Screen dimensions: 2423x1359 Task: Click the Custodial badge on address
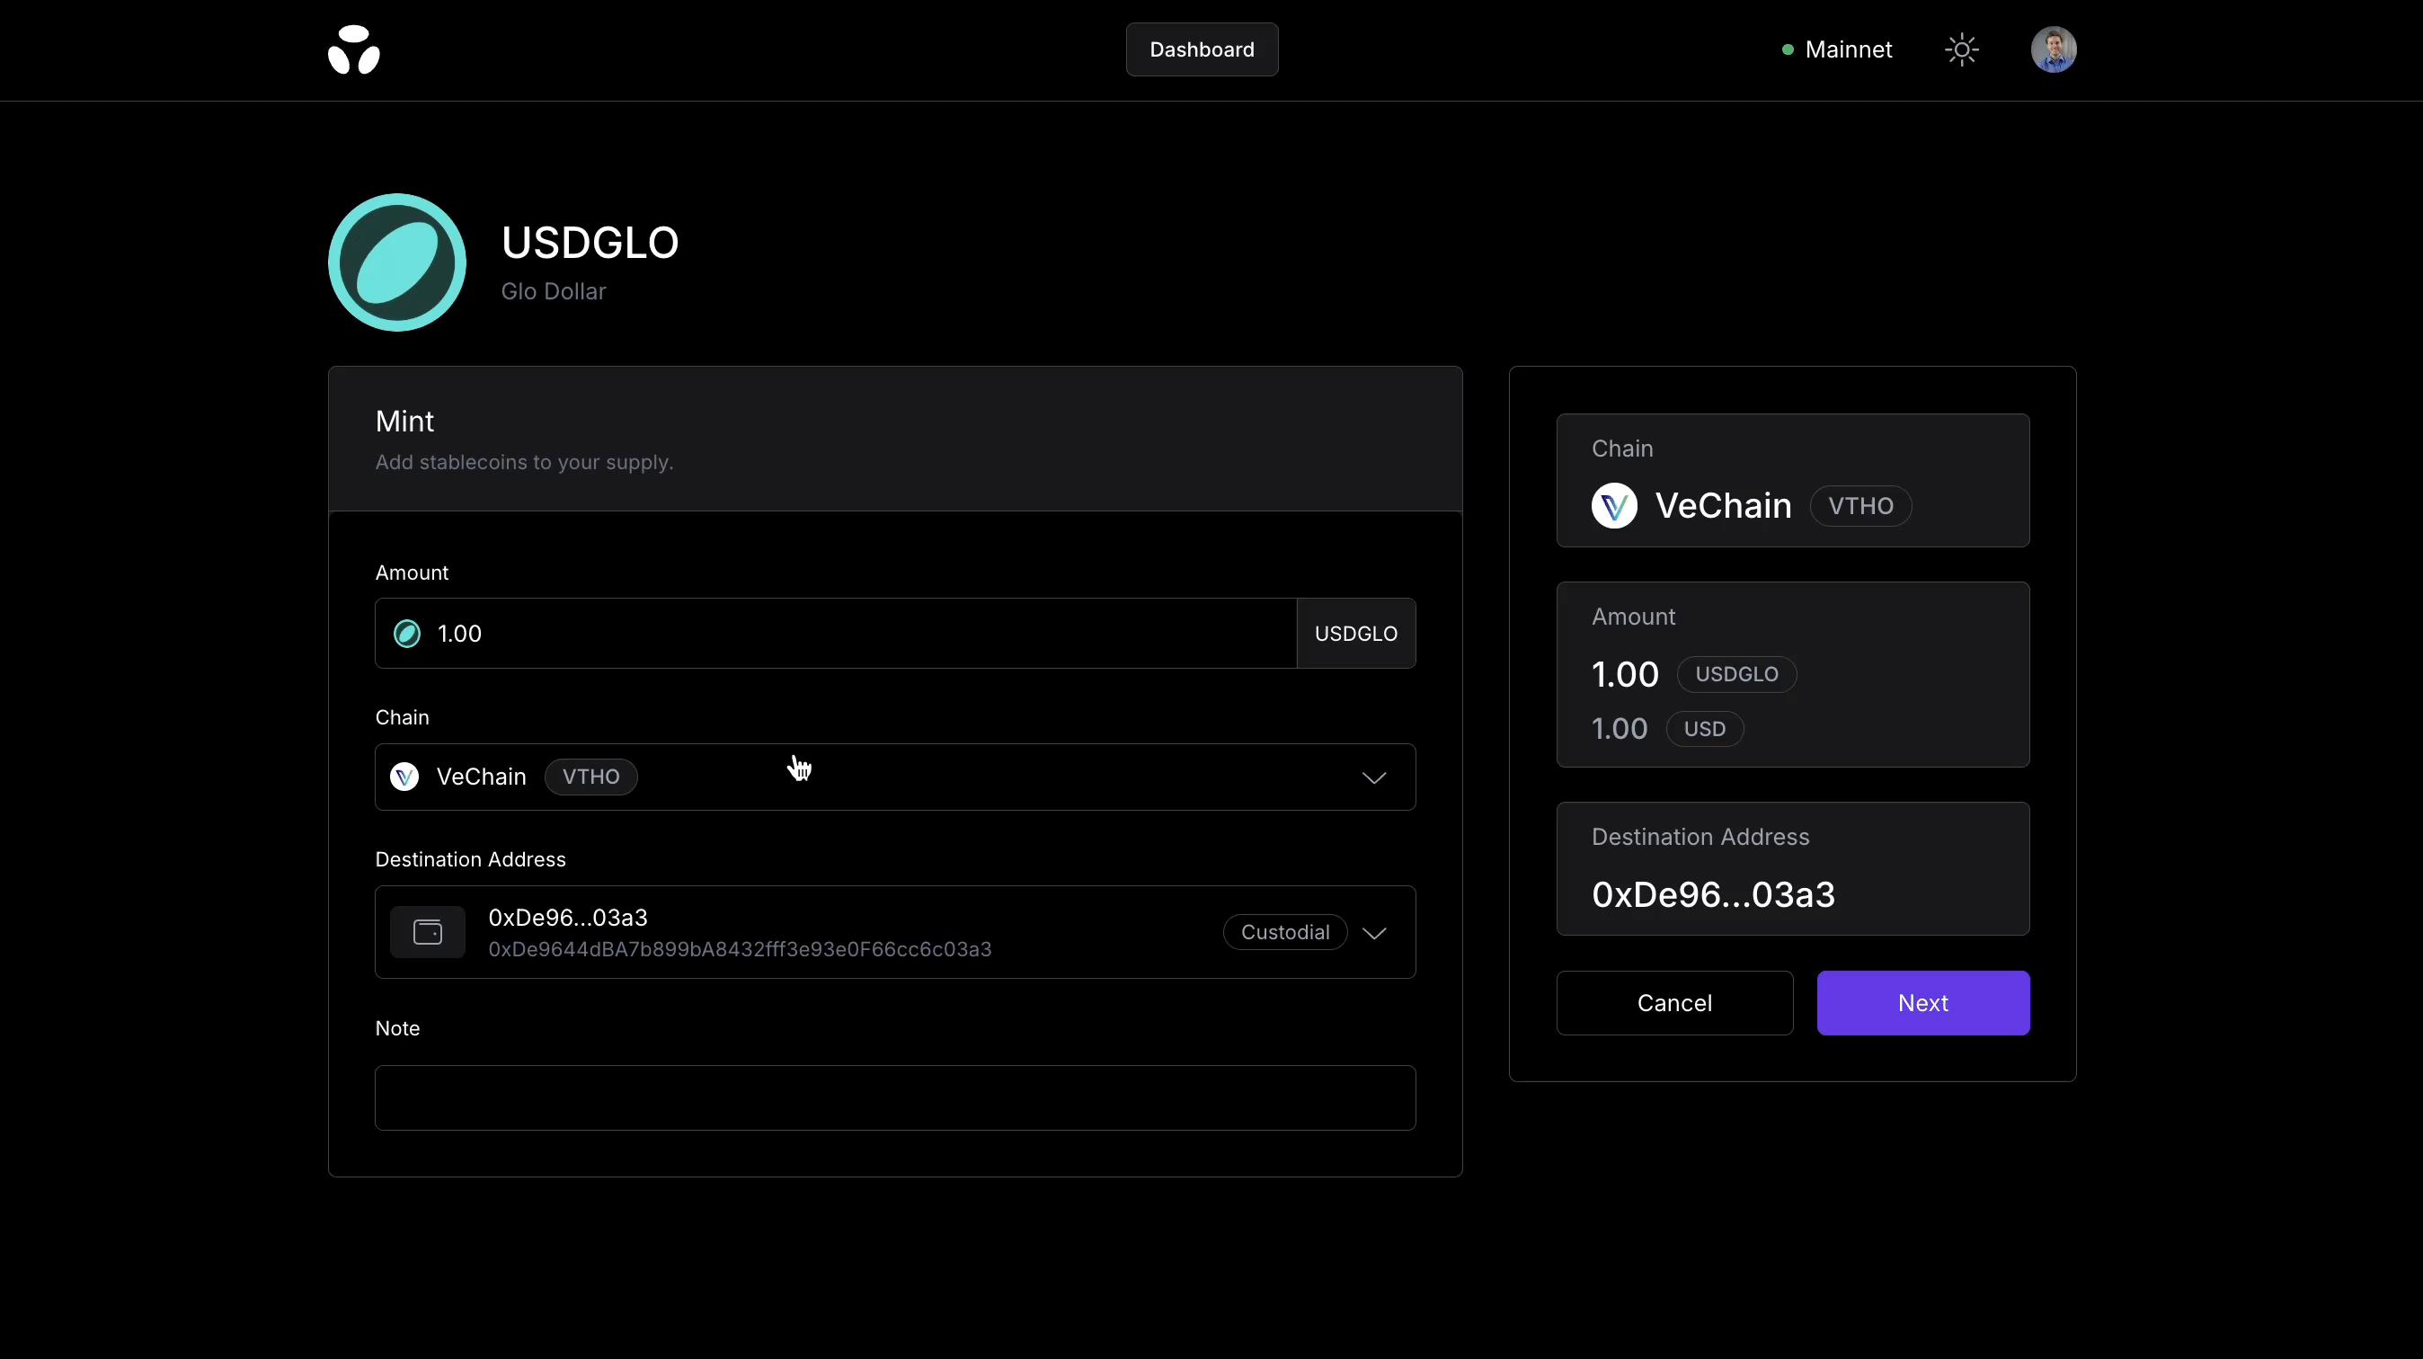pos(1284,932)
